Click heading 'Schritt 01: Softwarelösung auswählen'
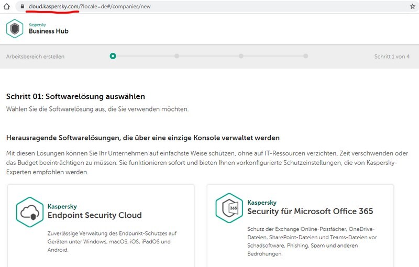 click(75, 96)
